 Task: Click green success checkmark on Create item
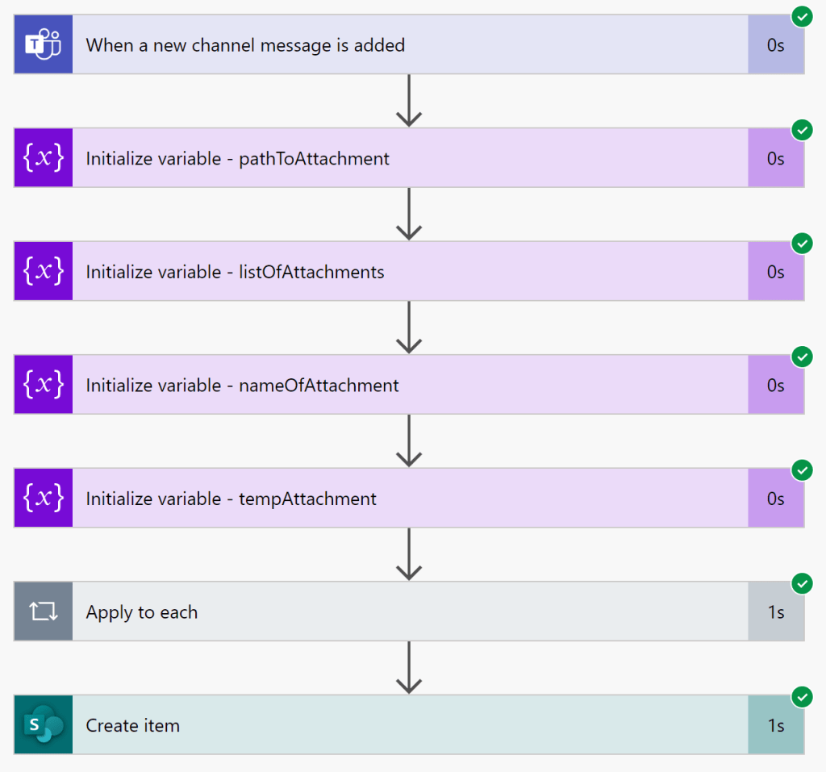[801, 696]
